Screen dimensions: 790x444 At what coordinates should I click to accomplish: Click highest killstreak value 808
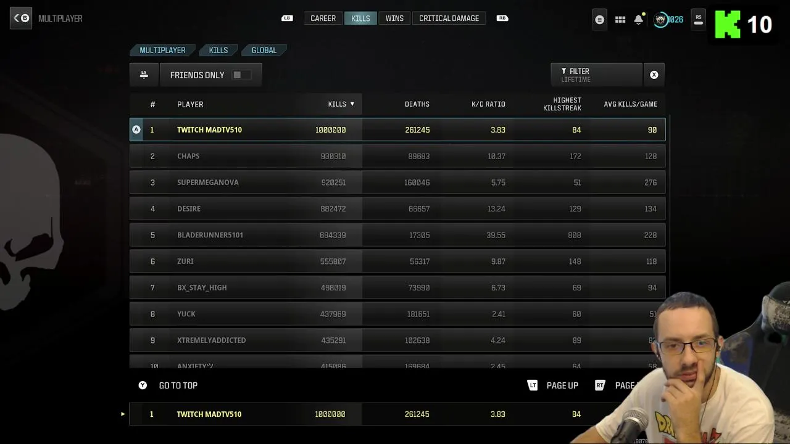click(575, 235)
